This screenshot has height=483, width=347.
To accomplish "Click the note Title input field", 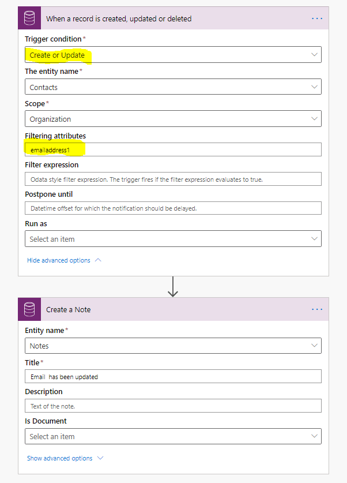I will pos(173,377).
